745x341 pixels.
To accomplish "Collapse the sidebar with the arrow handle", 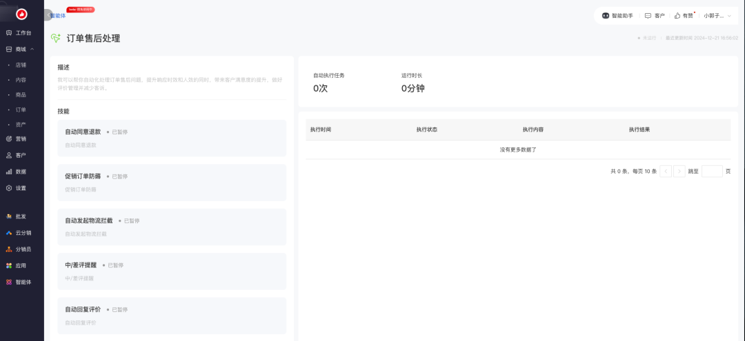I will [48, 14].
